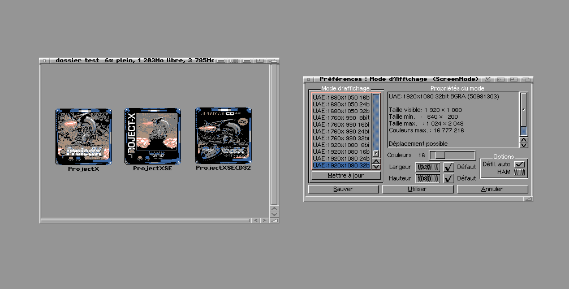The image size is (569, 289).
Task: Click the close gadget of ScreenMode preferences window
Action: [x=308, y=79]
